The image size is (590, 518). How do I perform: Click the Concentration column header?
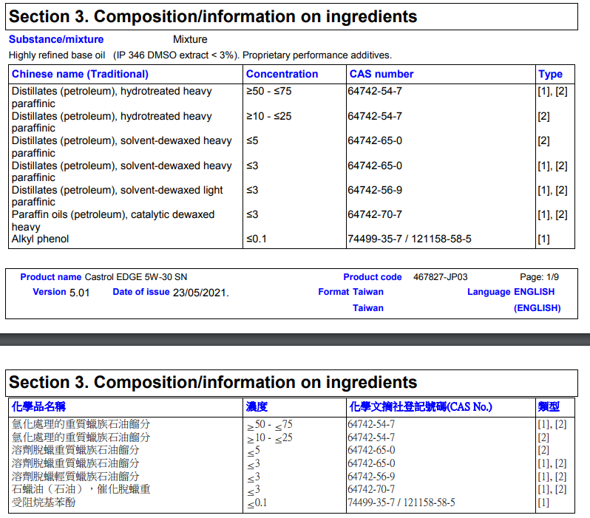[282, 74]
